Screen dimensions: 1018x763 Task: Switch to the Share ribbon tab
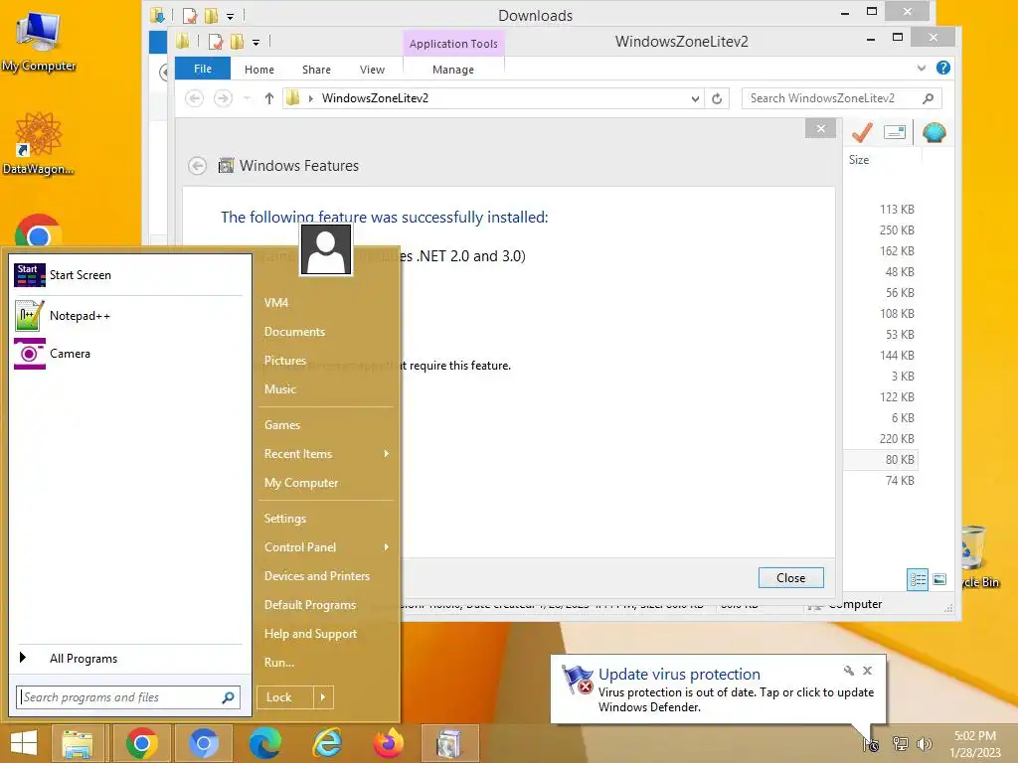click(316, 70)
